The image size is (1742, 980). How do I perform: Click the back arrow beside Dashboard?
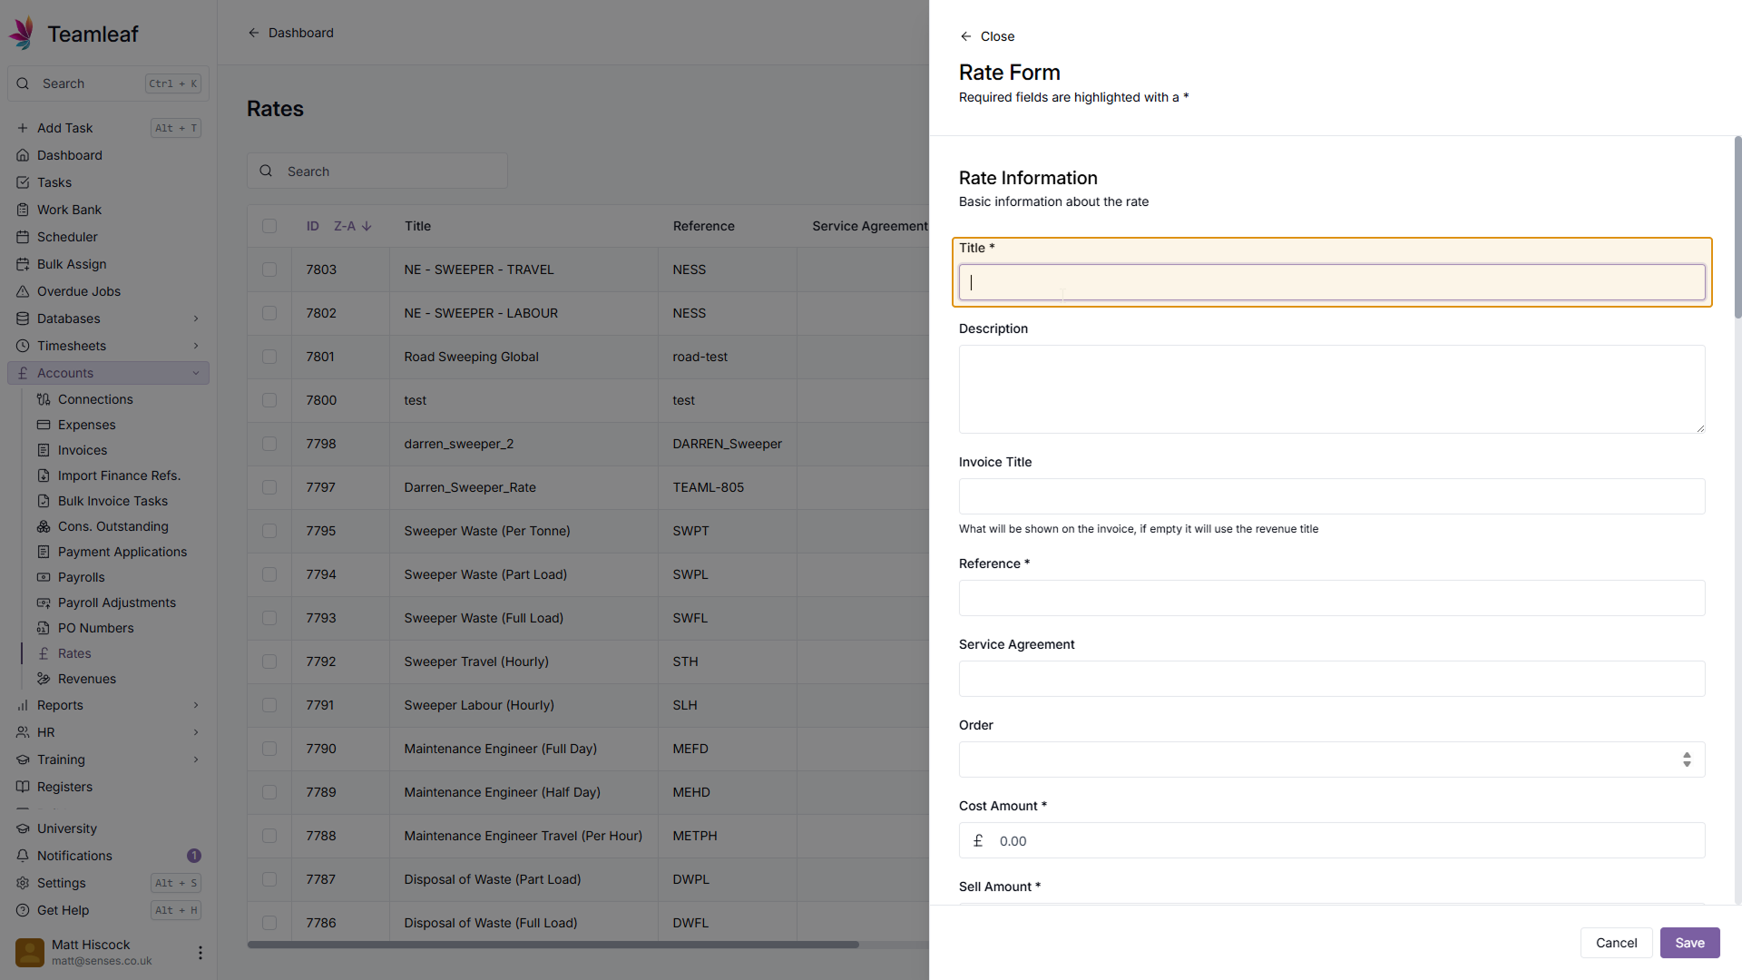click(254, 33)
